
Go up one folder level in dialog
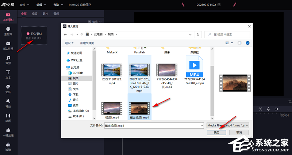[82, 34]
